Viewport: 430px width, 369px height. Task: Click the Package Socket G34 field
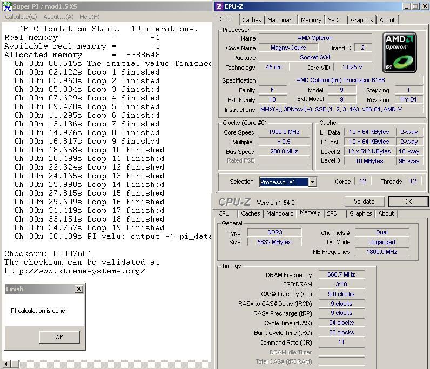click(x=315, y=57)
